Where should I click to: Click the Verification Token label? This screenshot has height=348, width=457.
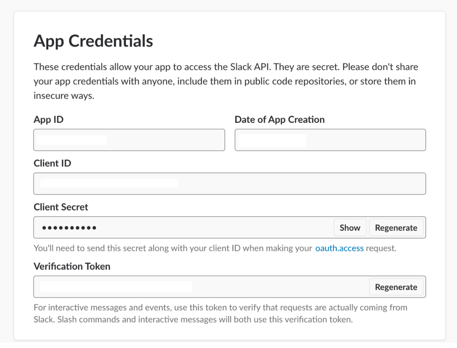[72, 266]
